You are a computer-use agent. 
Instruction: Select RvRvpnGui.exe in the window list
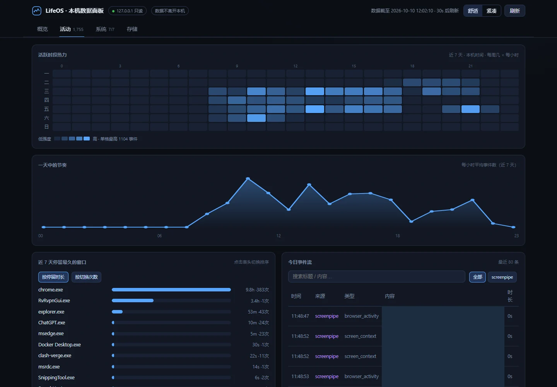(x=54, y=301)
